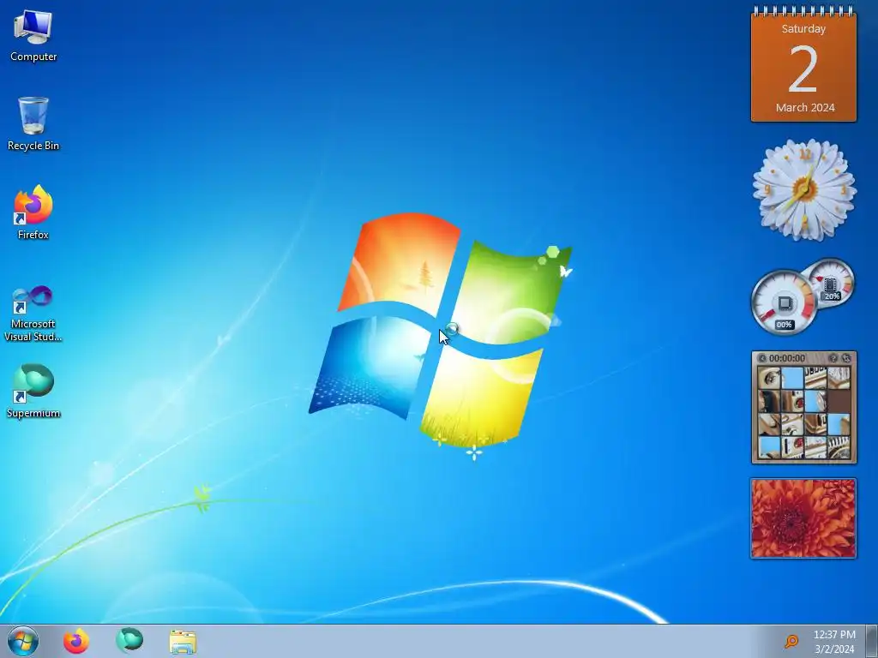Select the Microsoft Visual Studio desktop shortcut
This screenshot has height=658, width=878.
click(x=33, y=314)
